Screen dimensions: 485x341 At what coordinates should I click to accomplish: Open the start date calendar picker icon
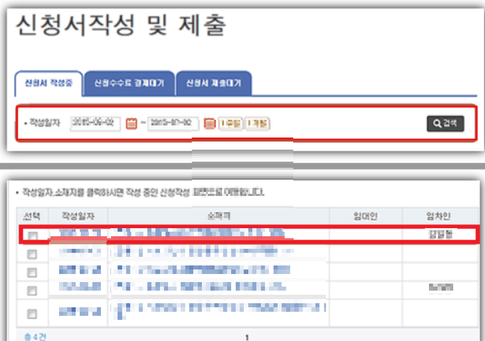click(131, 122)
